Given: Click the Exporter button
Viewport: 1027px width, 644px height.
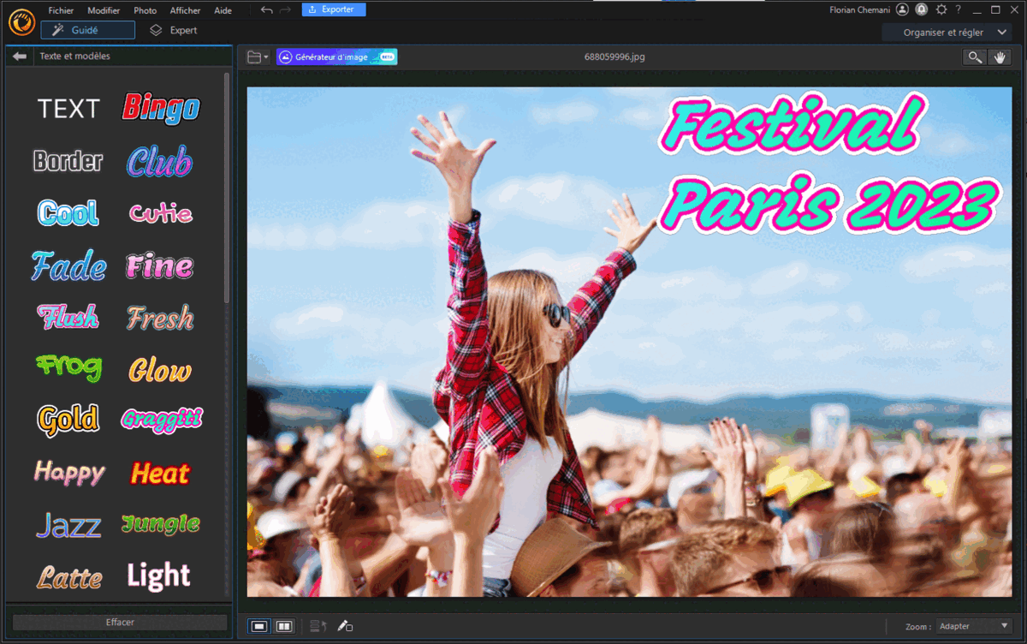Looking at the screenshot, I should tap(334, 9).
